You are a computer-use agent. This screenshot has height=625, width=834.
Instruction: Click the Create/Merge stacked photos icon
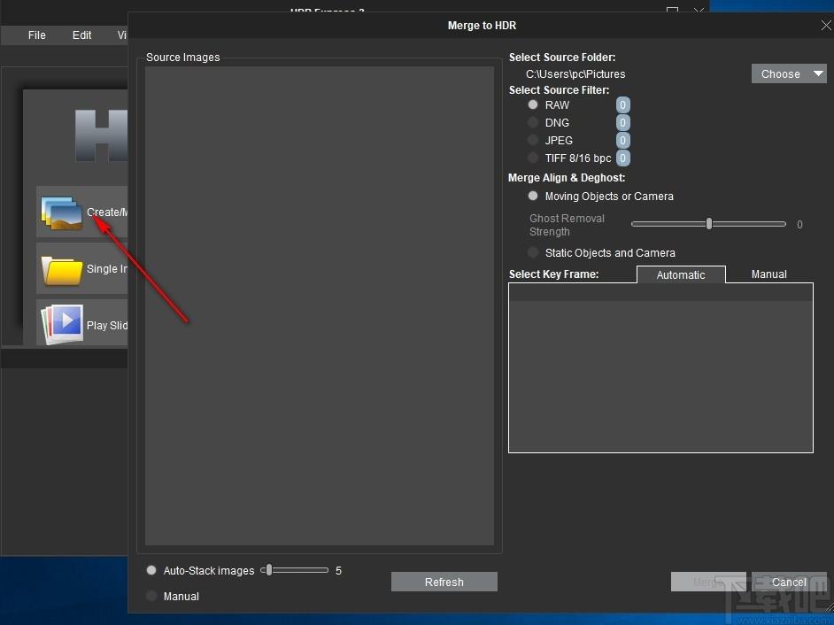62,212
